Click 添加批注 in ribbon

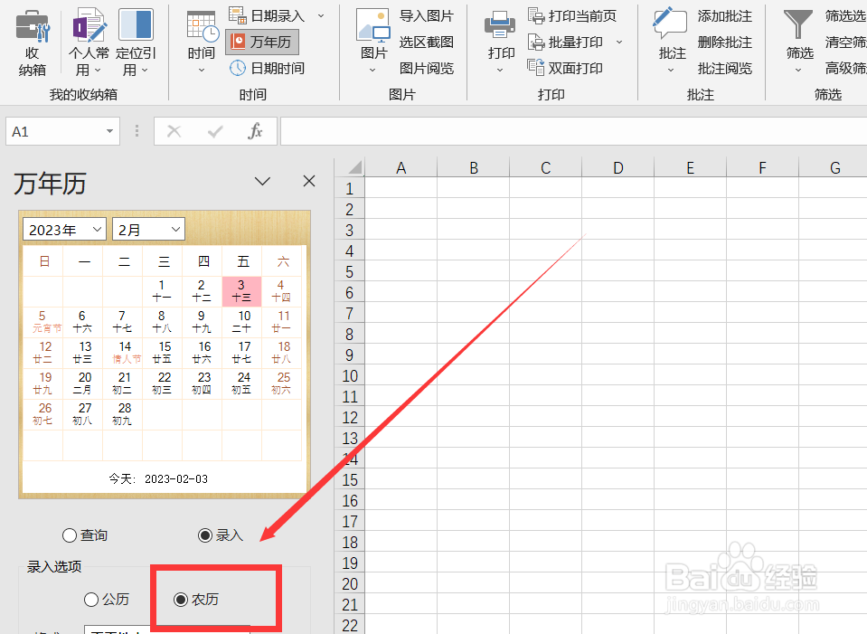724,16
